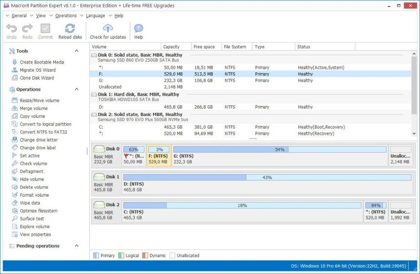Open Help via the toolbar question icon
Image resolution: width=420 pixels, height=274 pixels.
(x=139, y=28)
